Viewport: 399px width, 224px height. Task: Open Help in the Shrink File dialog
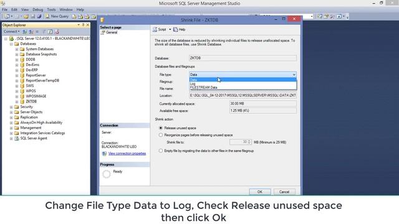(179, 29)
